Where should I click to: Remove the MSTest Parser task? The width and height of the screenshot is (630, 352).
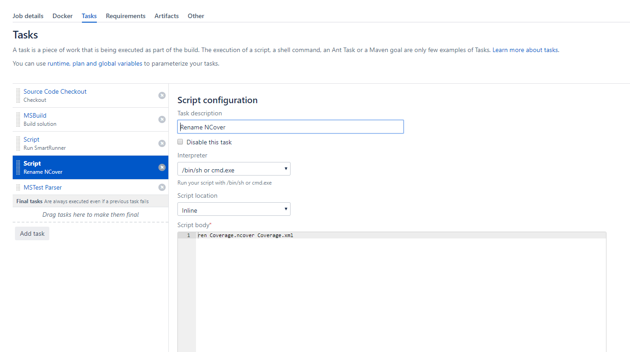(x=162, y=187)
